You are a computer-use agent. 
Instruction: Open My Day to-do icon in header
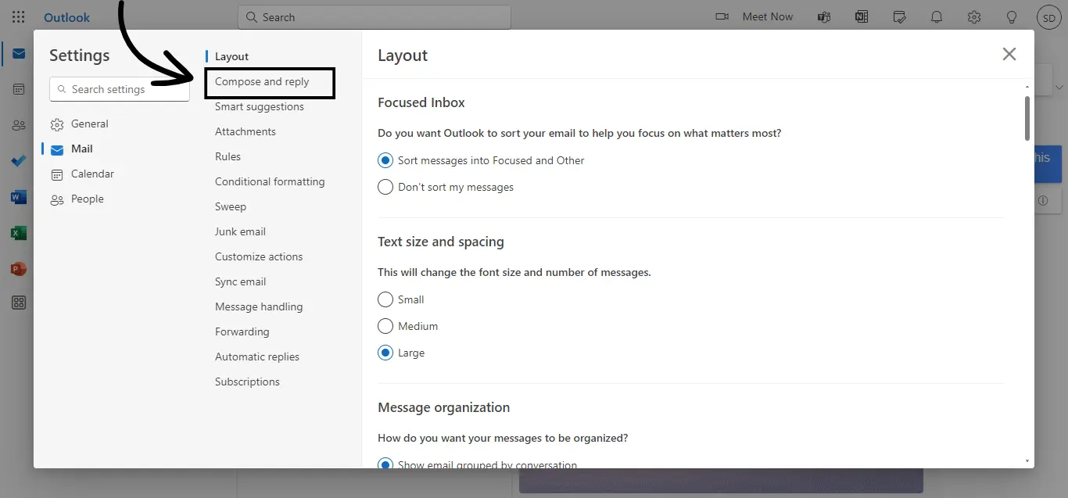(x=899, y=16)
